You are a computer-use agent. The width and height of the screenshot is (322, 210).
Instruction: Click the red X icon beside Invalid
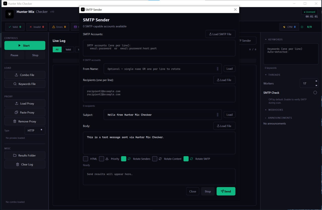(x=31, y=27)
